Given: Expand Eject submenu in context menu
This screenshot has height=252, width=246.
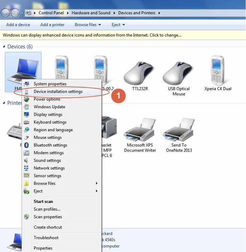Looking at the screenshot, I should pos(61,191).
